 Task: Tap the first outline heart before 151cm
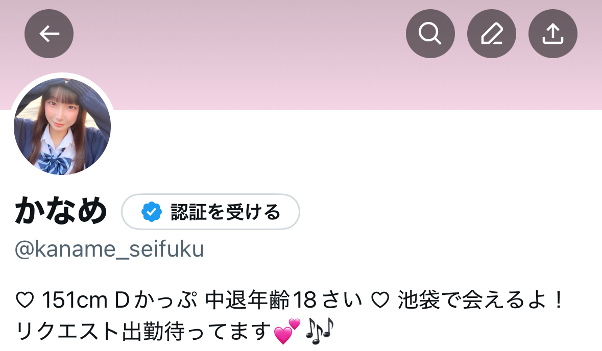coord(25,300)
